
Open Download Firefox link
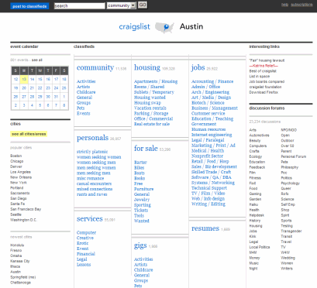point(264,92)
